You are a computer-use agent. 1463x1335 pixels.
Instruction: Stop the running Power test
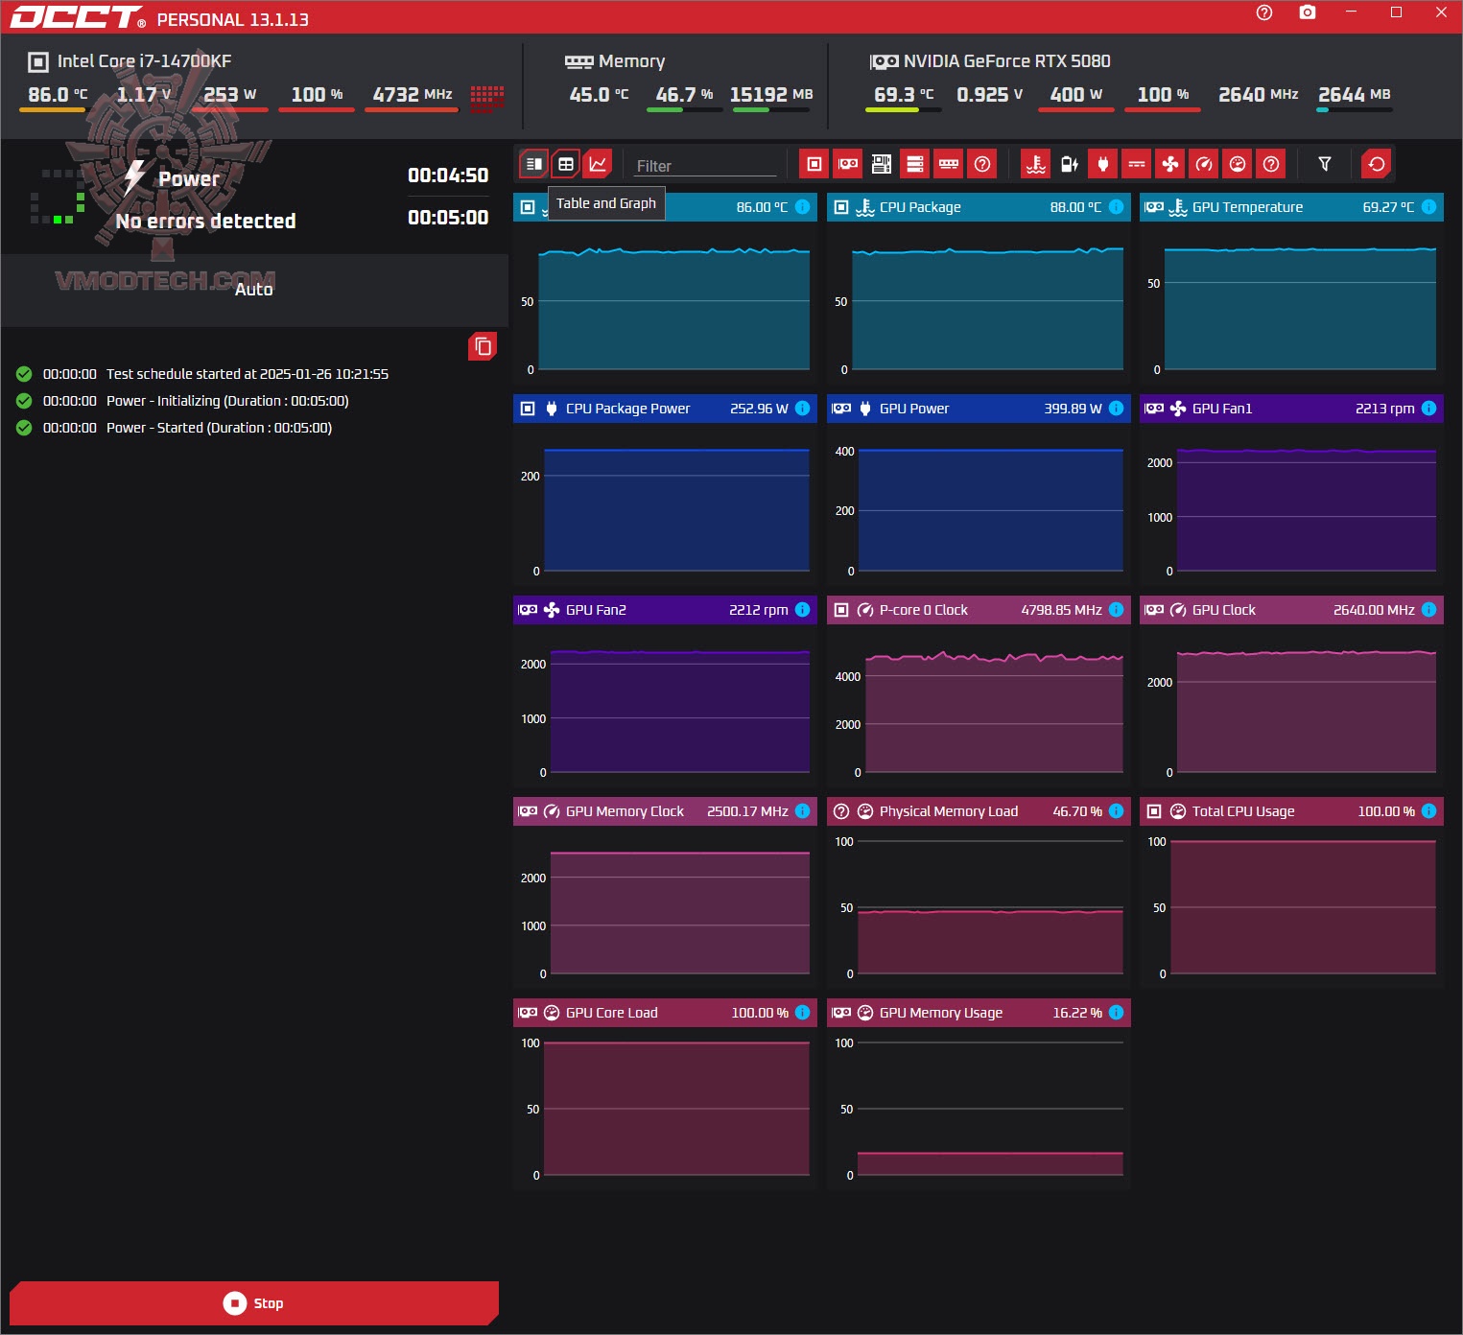(254, 1302)
